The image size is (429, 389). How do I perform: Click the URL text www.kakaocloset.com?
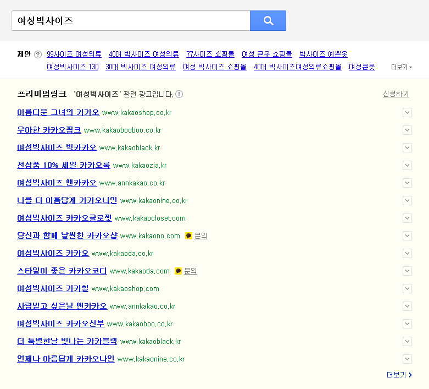[x=150, y=218]
